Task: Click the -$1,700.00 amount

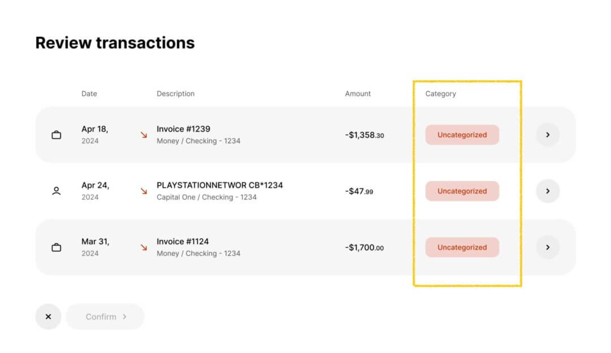Action: click(x=364, y=247)
